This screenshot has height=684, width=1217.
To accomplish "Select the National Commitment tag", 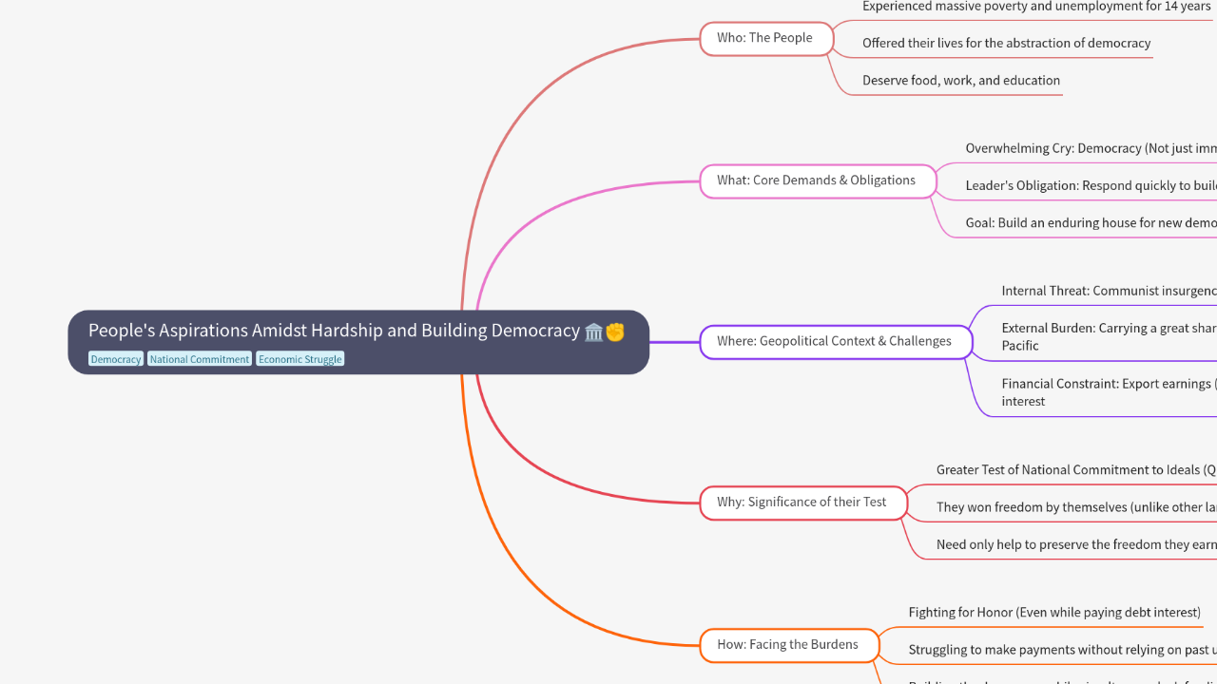I will click(200, 359).
